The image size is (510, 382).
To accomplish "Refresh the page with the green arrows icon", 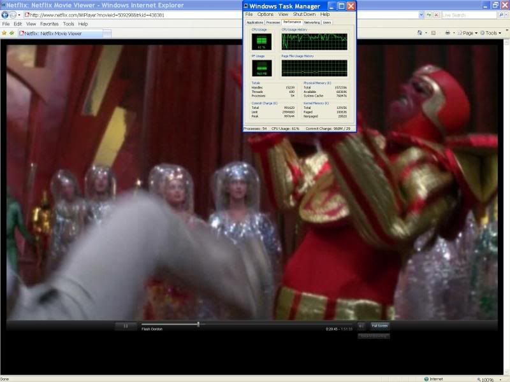I will (x=429, y=15).
